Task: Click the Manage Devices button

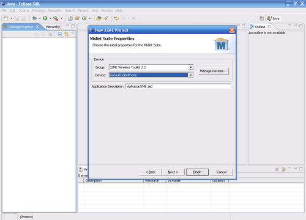Action: click(x=214, y=71)
